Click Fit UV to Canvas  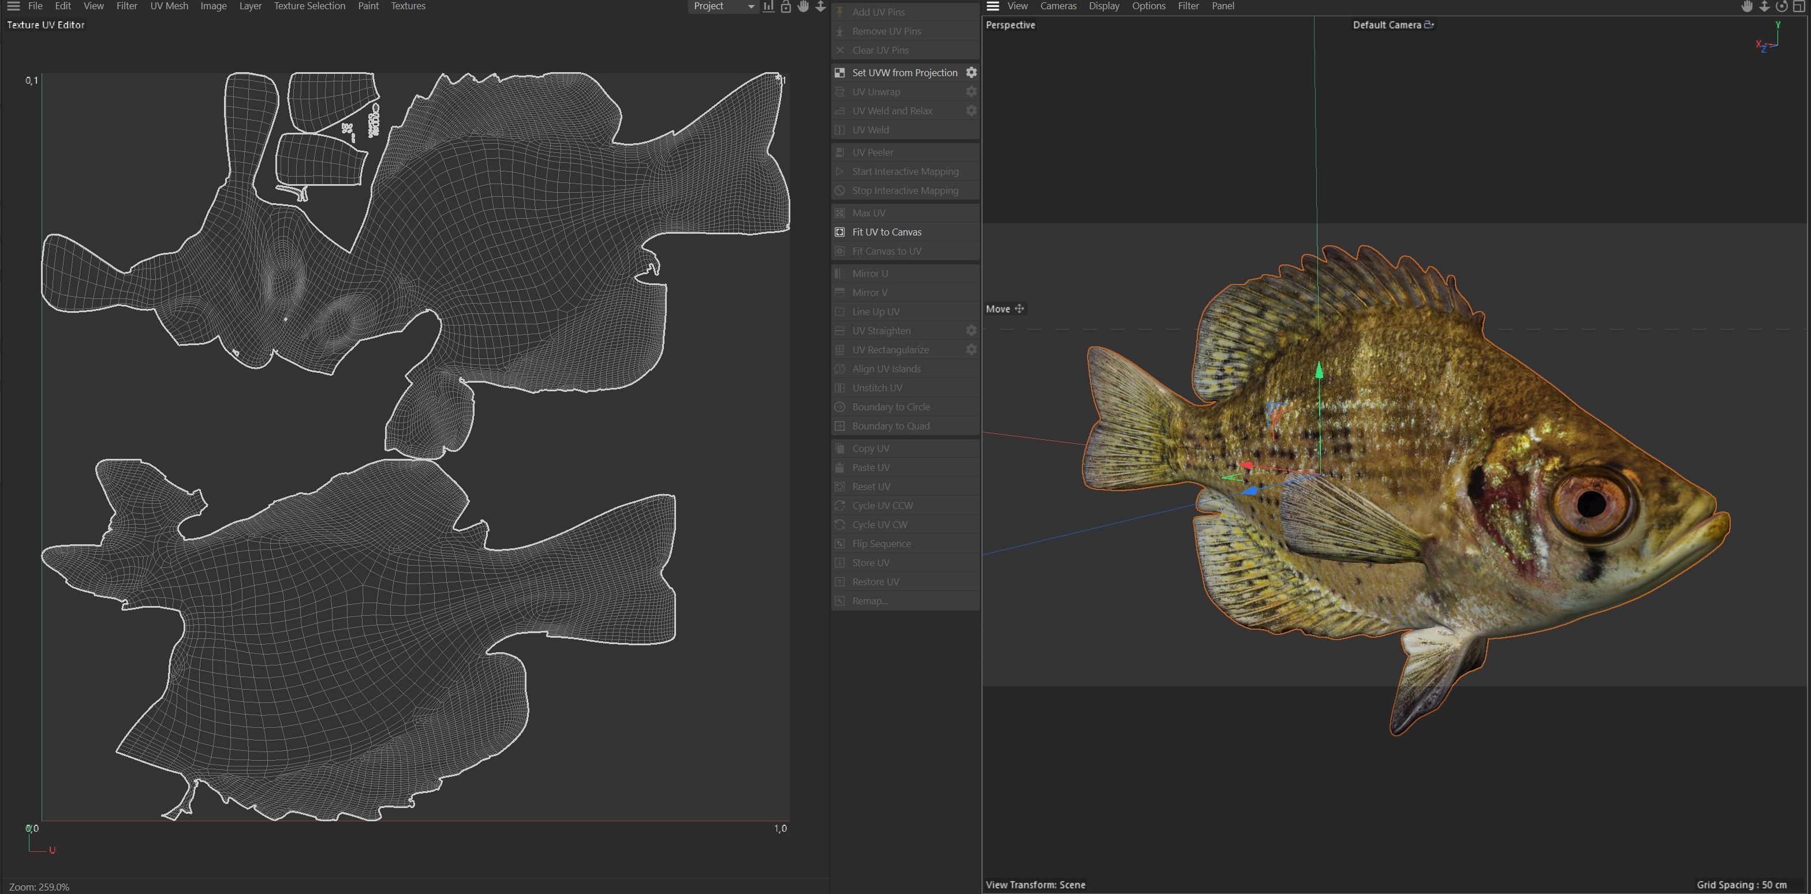tap(887, 232)
